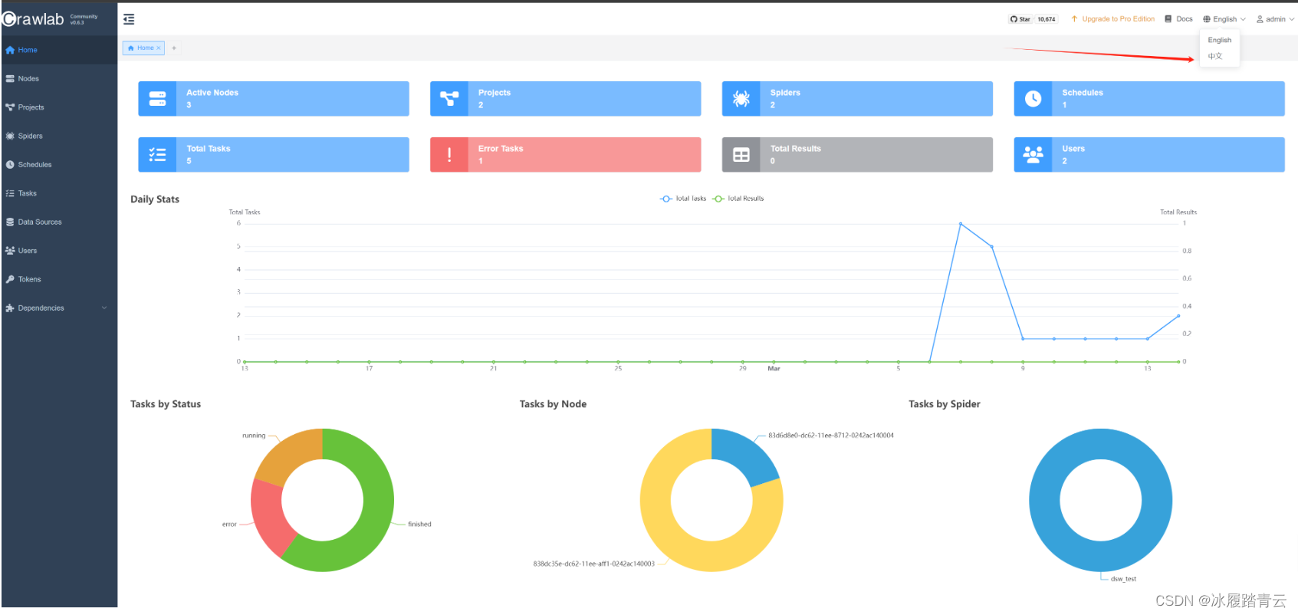Click the Total Tasks card checklist icon
This screenshot has height=615, width=1298.
click(157, 155)
